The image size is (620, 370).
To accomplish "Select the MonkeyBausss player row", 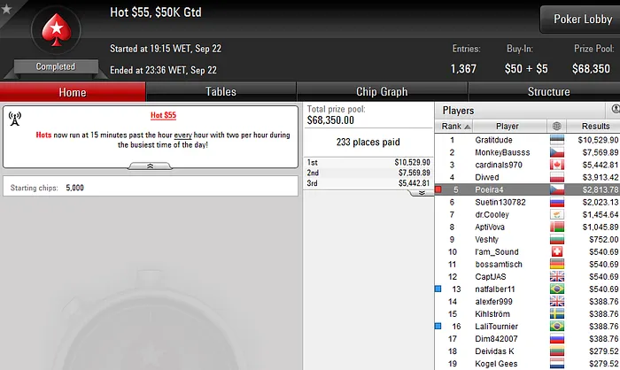I will click(527, 152).
